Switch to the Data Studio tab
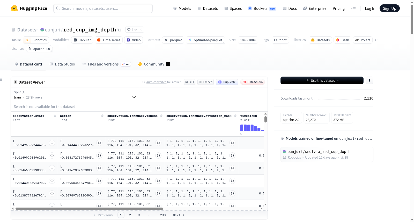Image resolution: width=414 pixels, height=222 pixels. click(x=62, y=64)
